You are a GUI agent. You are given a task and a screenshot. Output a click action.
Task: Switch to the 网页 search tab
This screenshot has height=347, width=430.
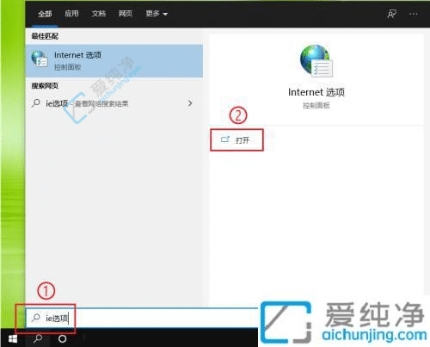tap(126, 14)
